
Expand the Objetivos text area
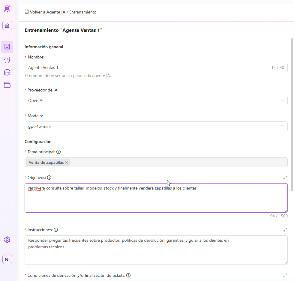tap(285, 178)
